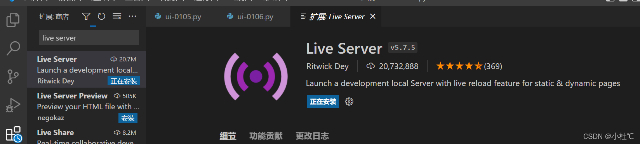Image resolution: width=640 pixels, height=144 pixels.
Task: Click the live server search box
Action: (89, 38)
